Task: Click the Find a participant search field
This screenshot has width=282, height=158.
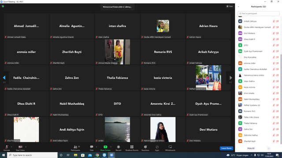Action: [259, 14]
